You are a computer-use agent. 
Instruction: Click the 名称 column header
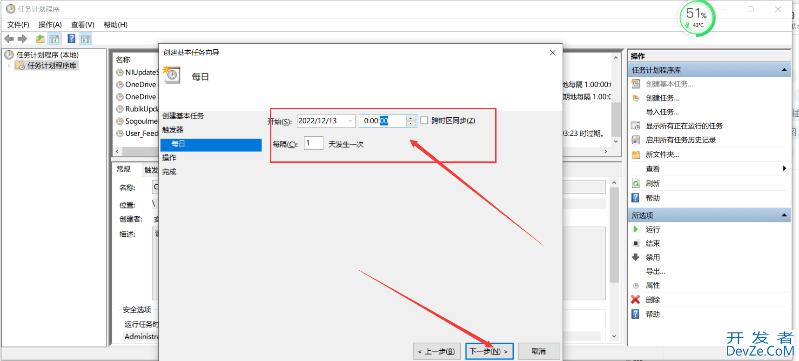point(123,60)
